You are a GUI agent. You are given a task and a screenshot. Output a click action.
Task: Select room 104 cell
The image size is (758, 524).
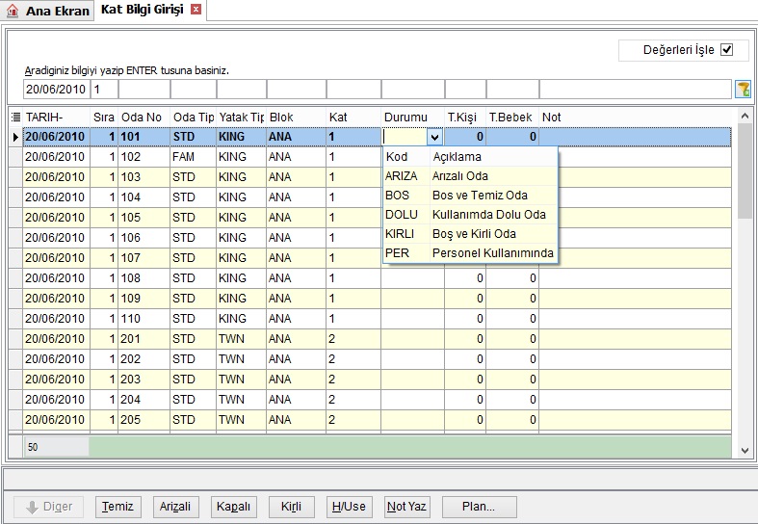[x=144, y=197]
